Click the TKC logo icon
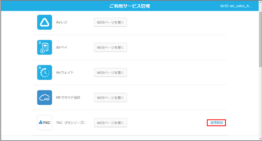Image resolution: width=262 pixels, height=141 pixels. click(45, 123)
